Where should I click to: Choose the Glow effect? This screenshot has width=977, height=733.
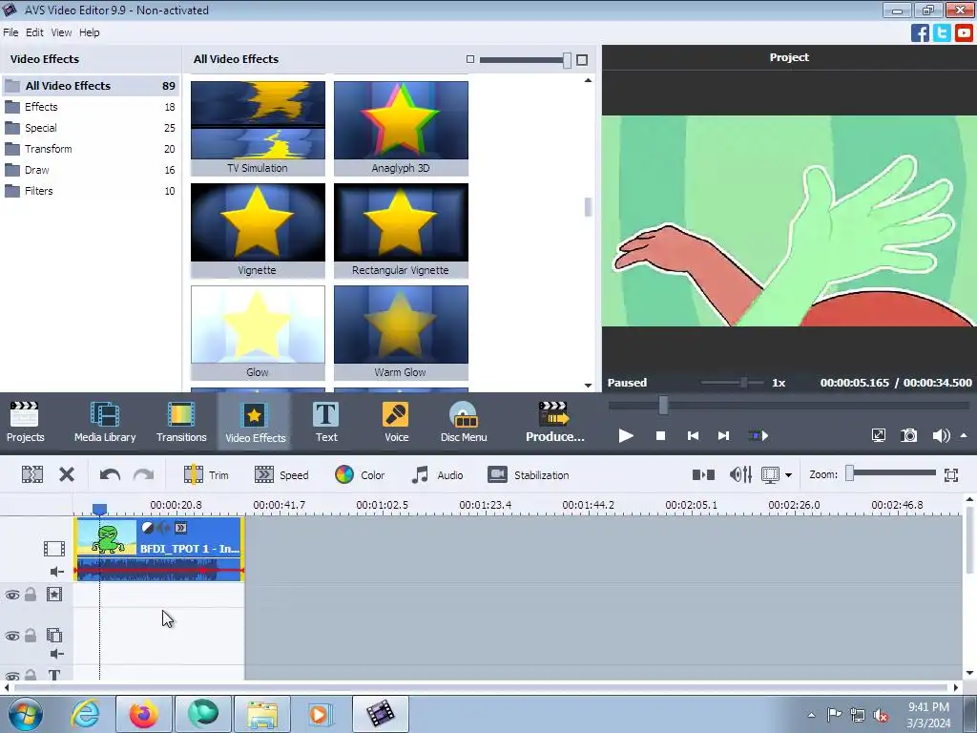pos(258,332)
